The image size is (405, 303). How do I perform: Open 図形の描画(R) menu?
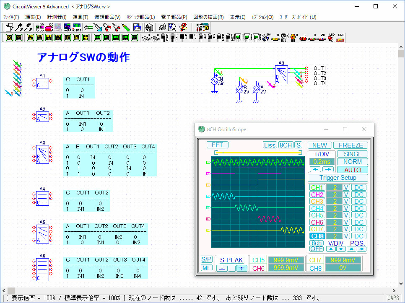point(208,17)
